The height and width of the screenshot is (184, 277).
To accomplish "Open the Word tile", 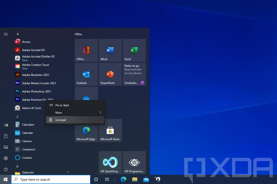I will tap(110, 50).
